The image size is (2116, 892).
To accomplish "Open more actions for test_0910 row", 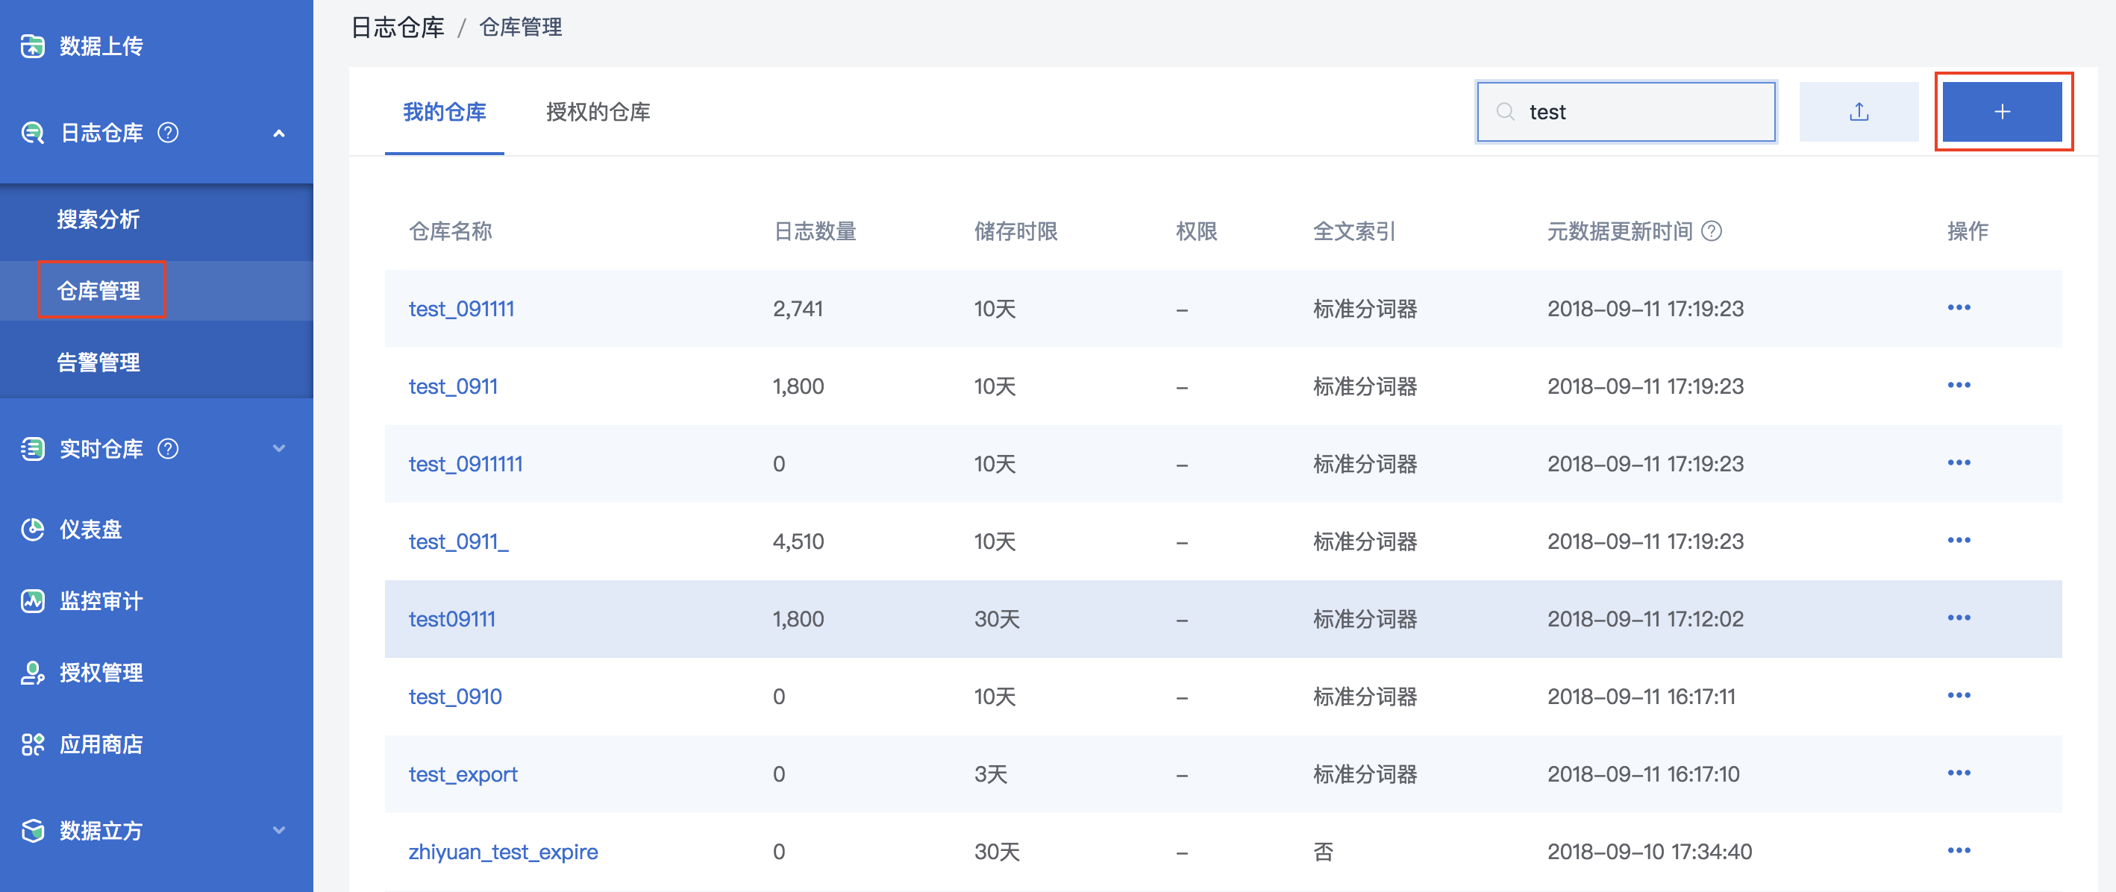I will point(1959,696).
